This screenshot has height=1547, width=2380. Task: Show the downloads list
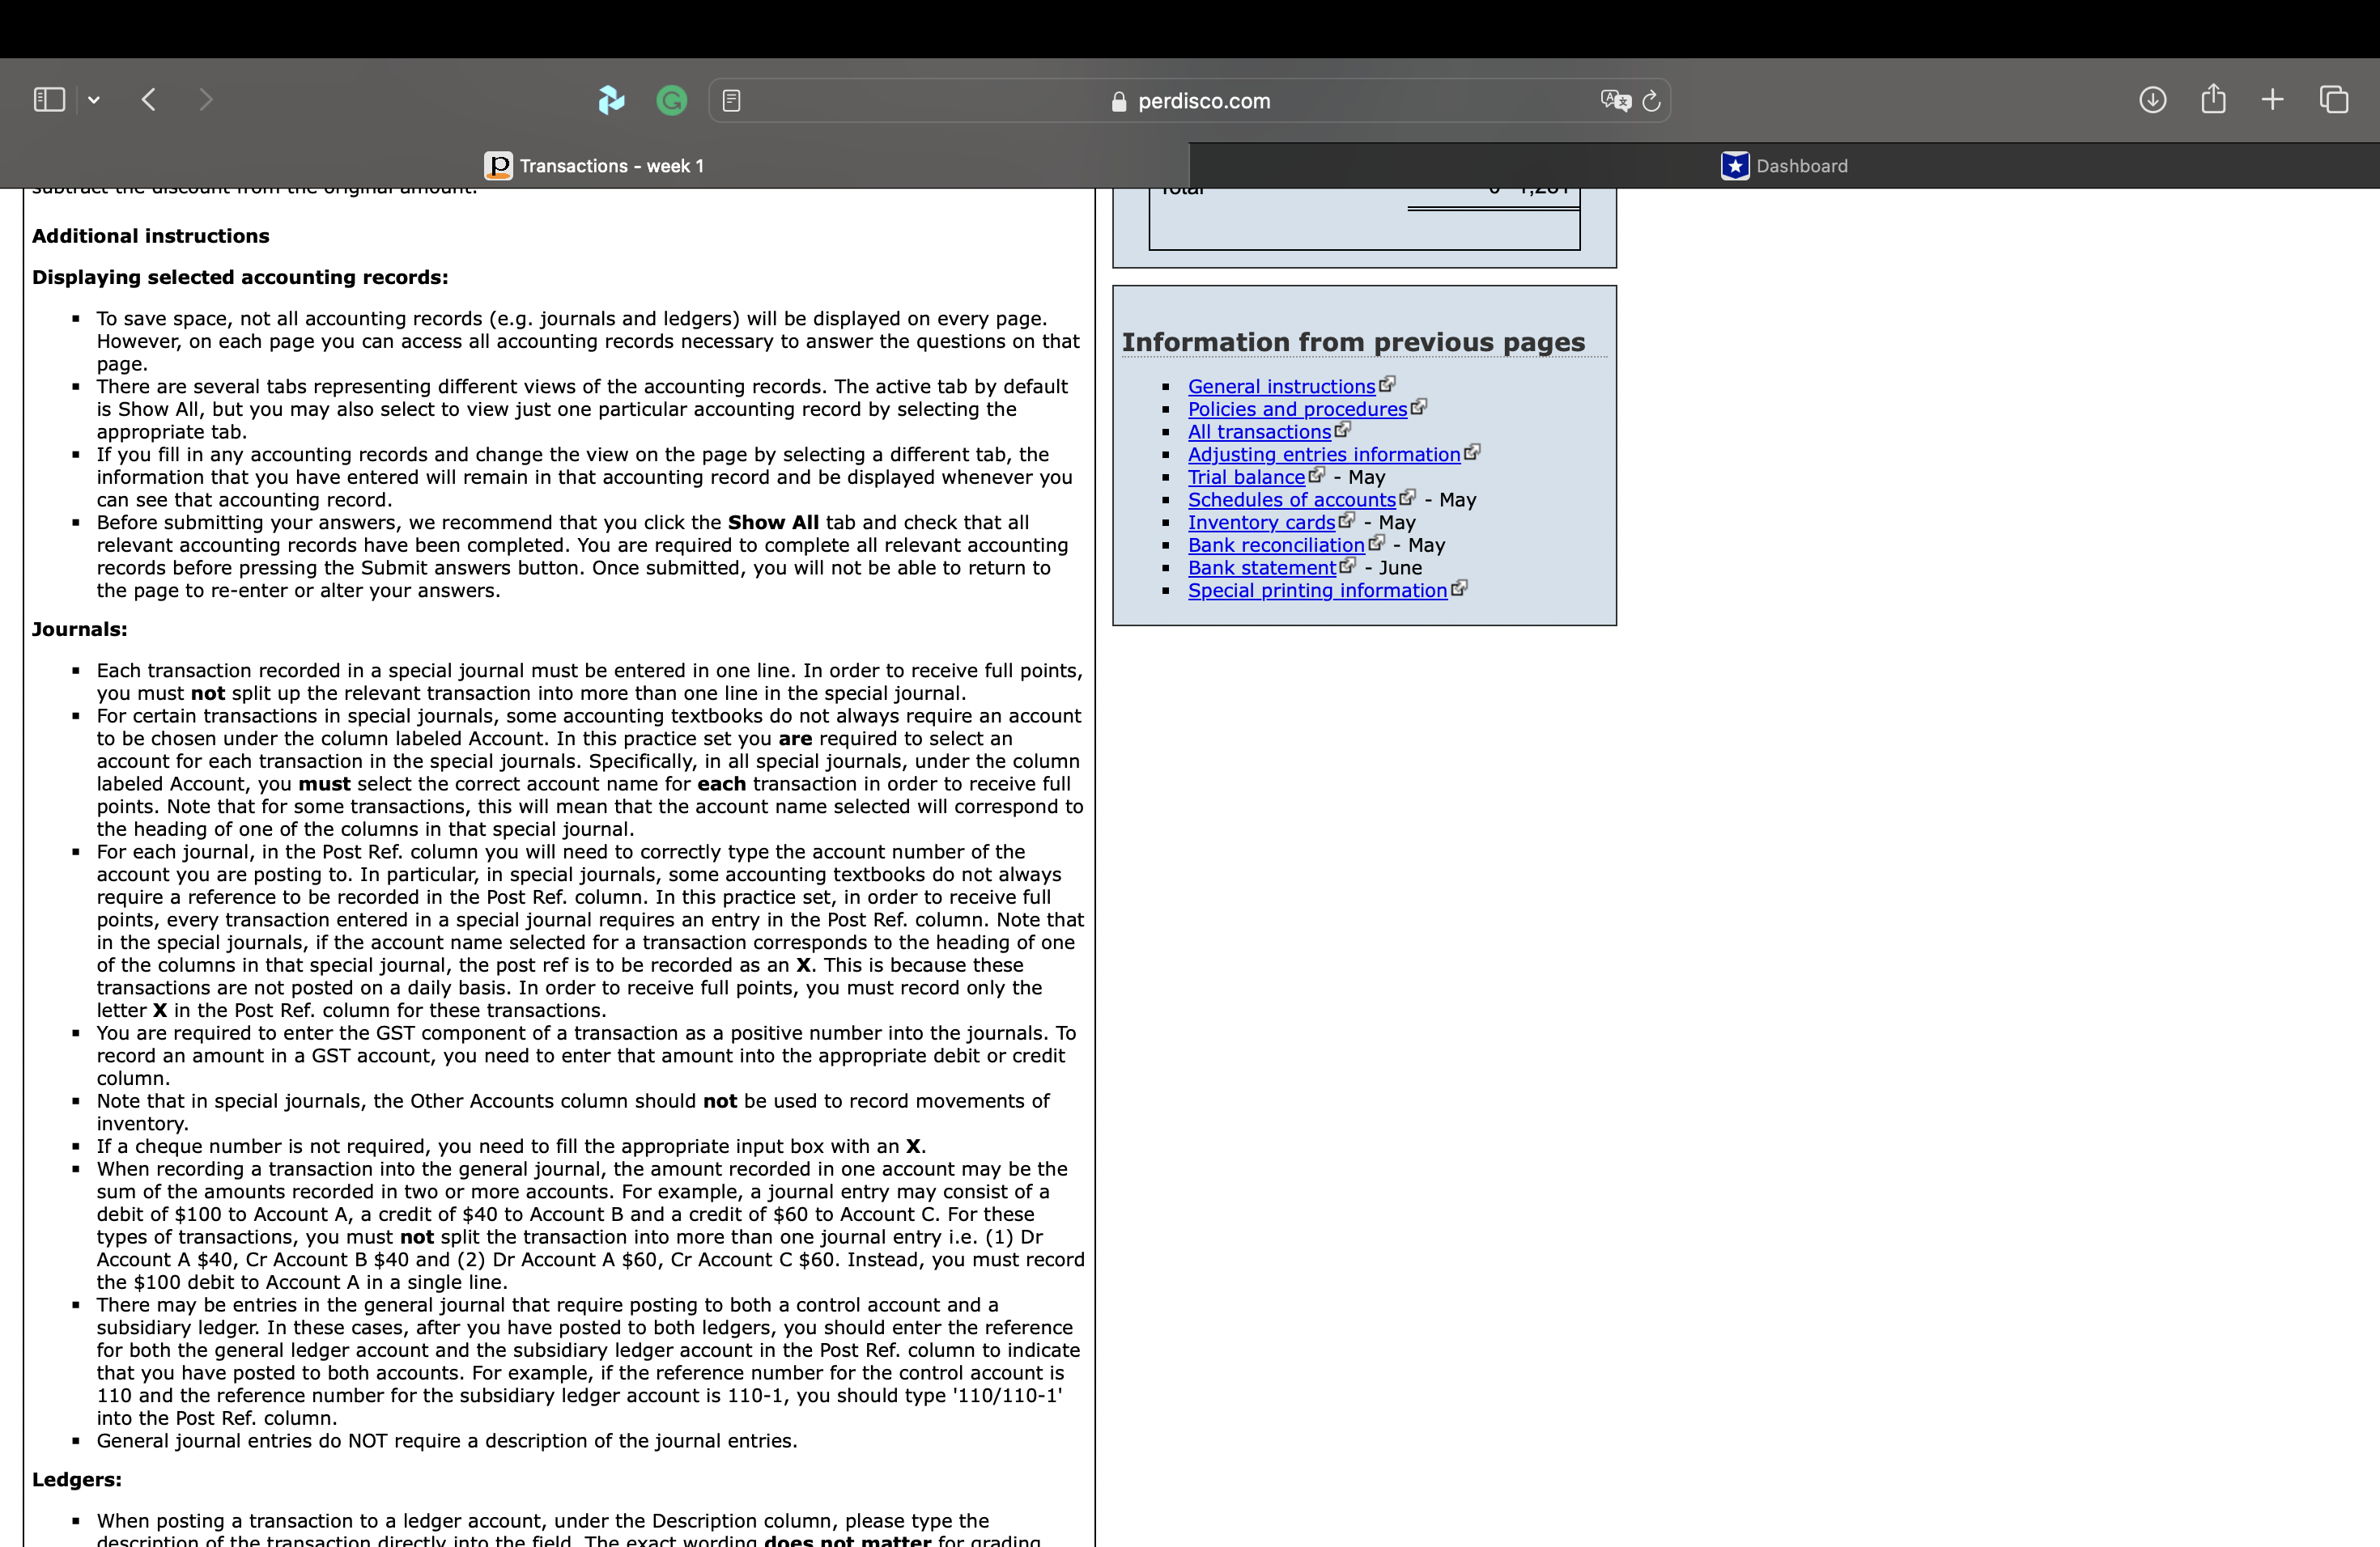pyautogui.click(x=2152, y=100)
